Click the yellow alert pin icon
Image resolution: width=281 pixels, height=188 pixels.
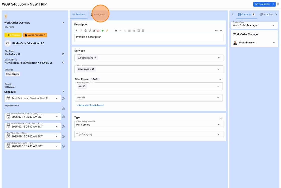[6, 17]
